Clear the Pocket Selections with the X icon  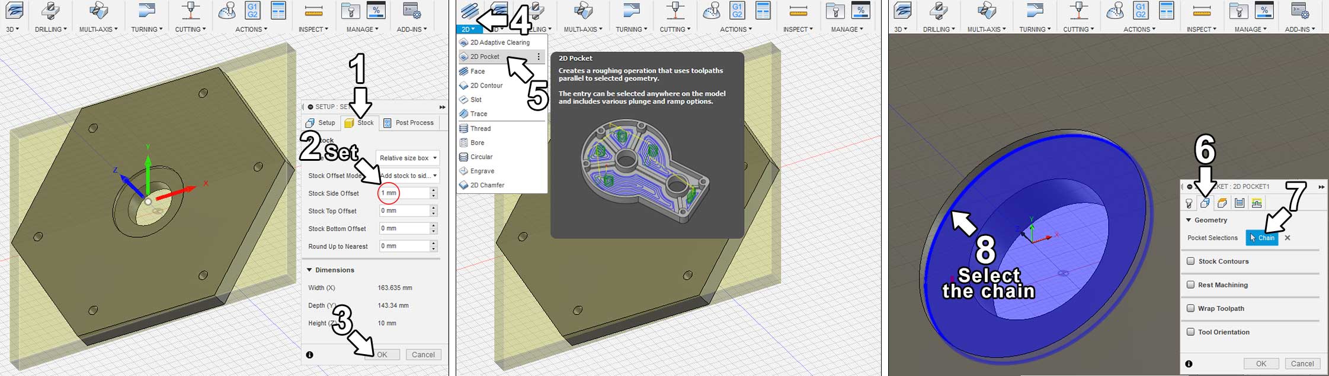1288,238
